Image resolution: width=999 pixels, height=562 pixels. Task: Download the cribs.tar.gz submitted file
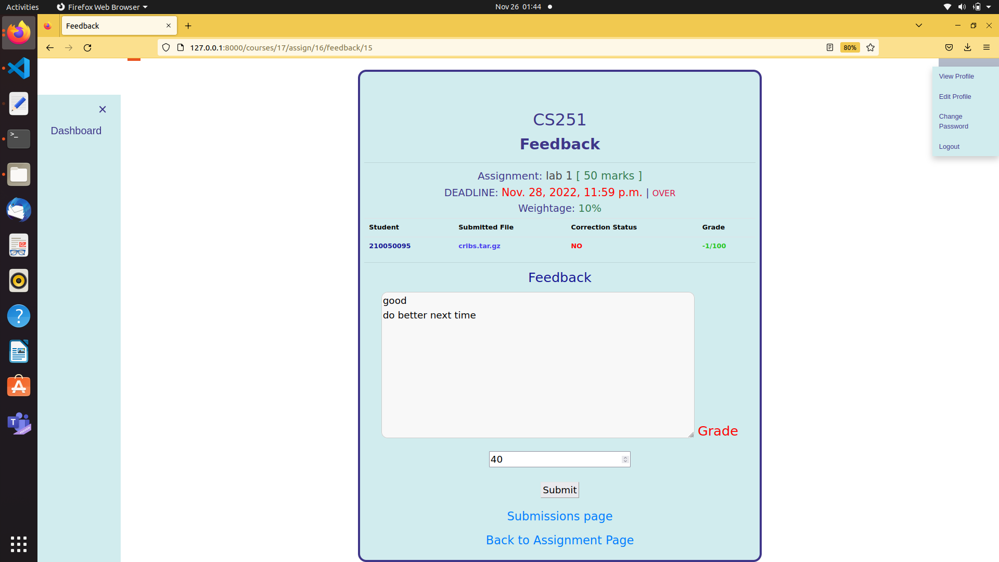[479, 246]
